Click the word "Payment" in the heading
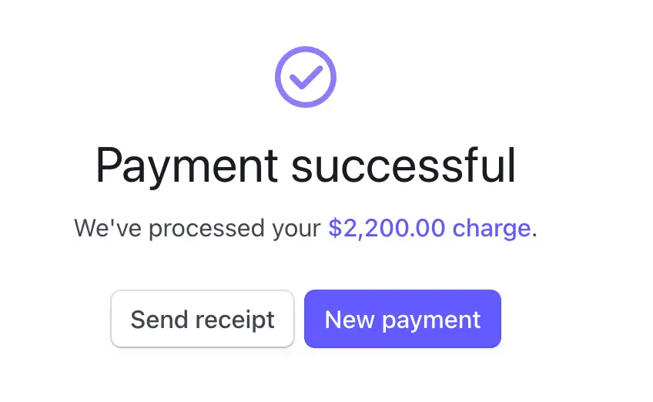Image resolution: width=653 pixels, height=402 pixels. [x=186, y=165]
